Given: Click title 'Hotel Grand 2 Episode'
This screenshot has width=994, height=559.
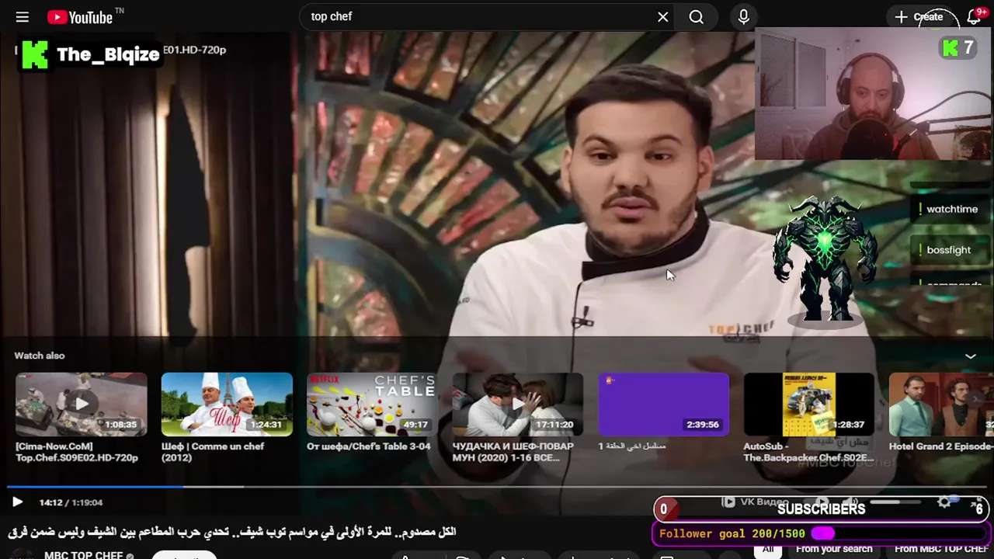Looking at the screenshot, I should click(941, 446).
